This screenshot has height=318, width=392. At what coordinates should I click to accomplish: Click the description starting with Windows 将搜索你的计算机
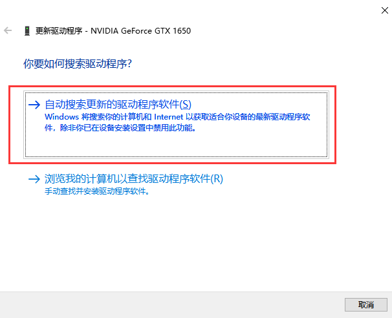click(177, 122)
